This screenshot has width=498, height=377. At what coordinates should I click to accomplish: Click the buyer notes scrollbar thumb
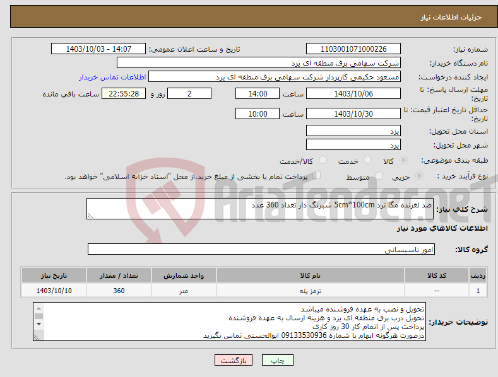click(x=39, y=316)
